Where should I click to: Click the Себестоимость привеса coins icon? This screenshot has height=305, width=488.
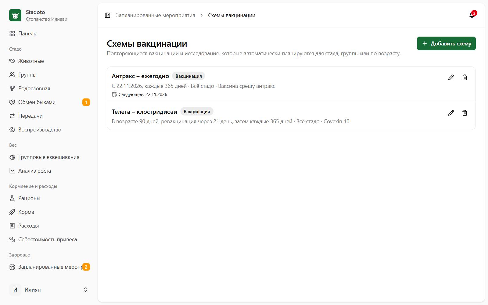pyautogui.click(x=12, y=239)
